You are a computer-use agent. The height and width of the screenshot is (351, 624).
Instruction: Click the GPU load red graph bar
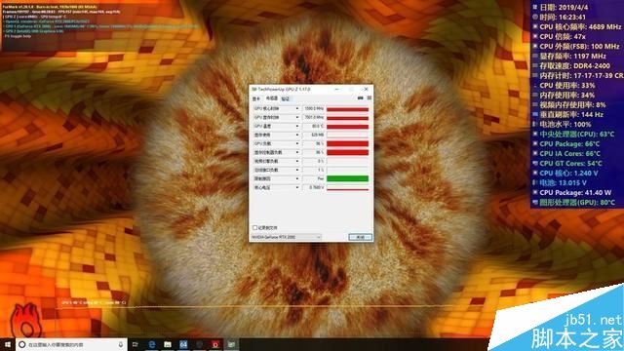tap(347, 143)
